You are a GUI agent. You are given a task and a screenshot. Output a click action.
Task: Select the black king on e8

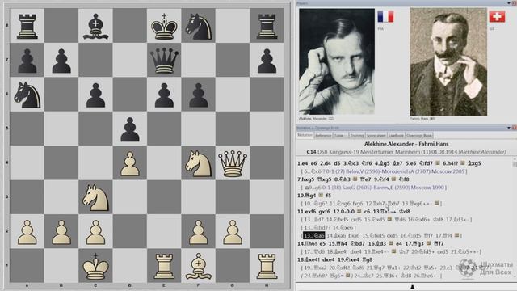(164, 27)
